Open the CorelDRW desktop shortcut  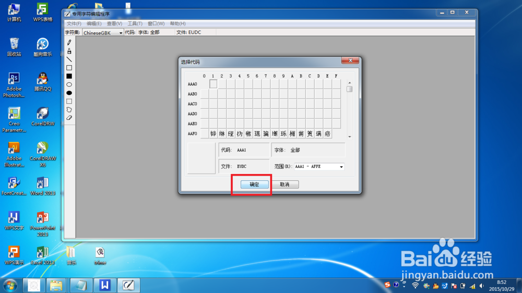tap(43, 116)
